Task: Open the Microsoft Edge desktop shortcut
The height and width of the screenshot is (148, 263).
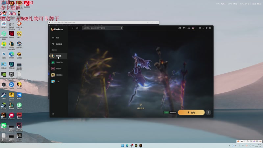Action: [x=12, y=55]
